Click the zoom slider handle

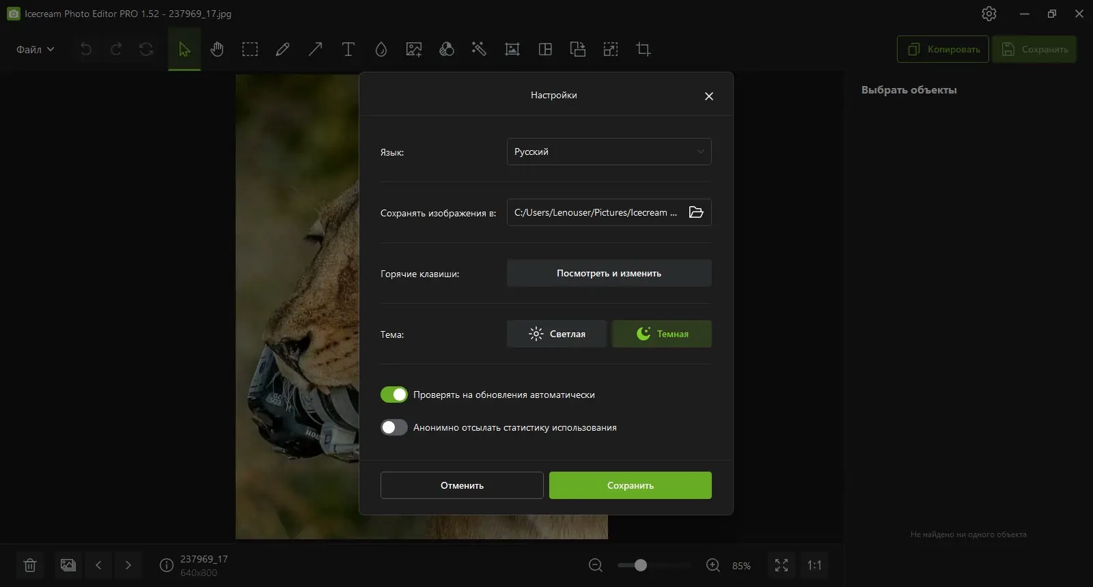tap(640, 565)
